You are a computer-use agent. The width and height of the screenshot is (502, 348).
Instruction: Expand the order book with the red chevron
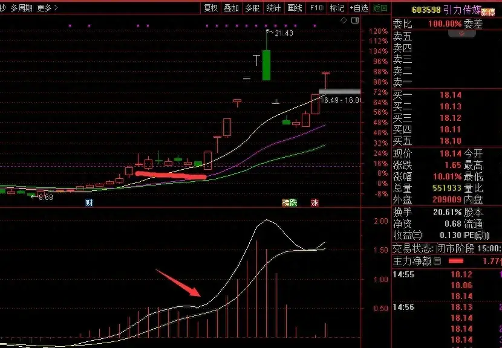[x=461, y=33]
